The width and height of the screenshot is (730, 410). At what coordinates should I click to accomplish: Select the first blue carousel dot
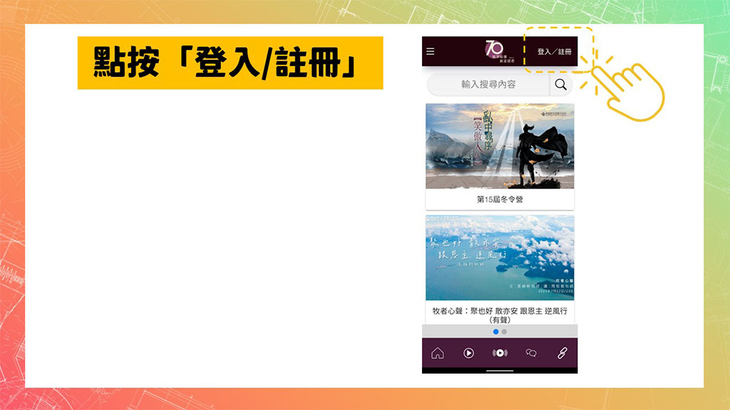point(495,332)
